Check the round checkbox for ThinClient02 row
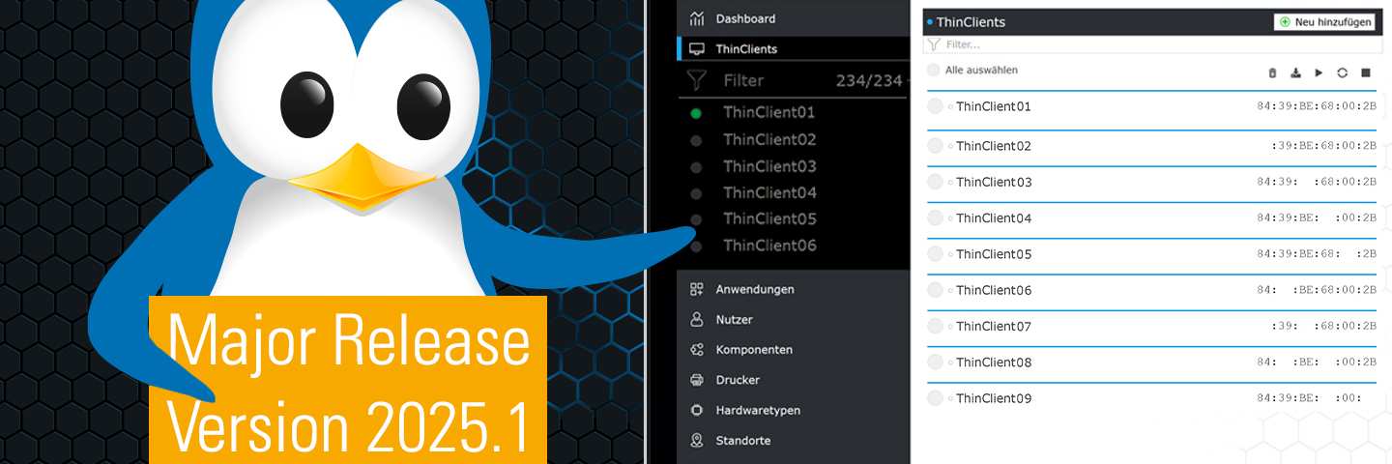Image resolution: width=1392 pixels, height=464 pixels. click(935, 146)
